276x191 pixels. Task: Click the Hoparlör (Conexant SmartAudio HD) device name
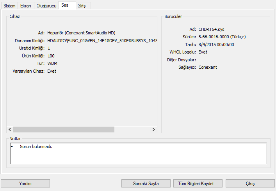pos(81,33)
